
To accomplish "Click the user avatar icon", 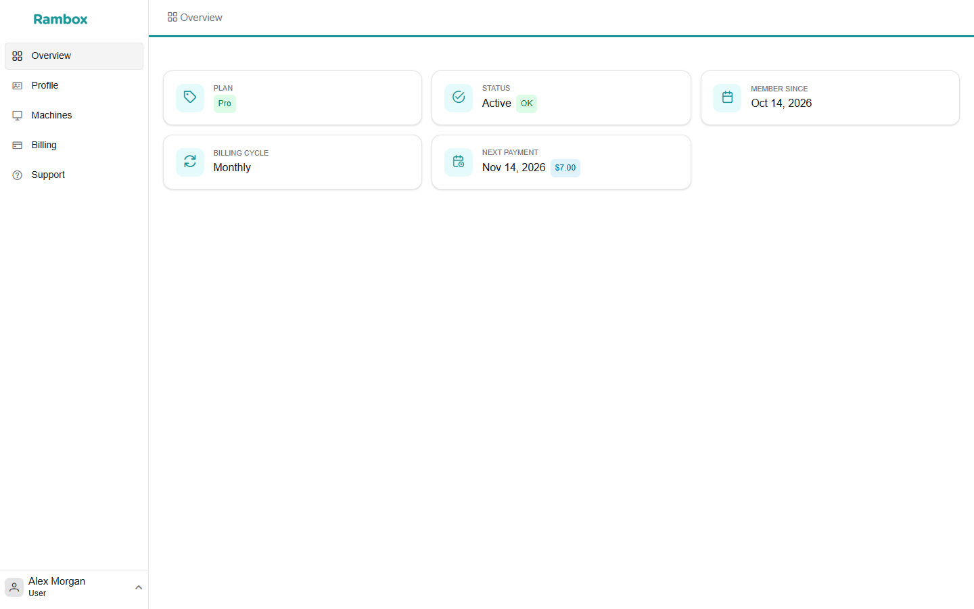I will (14, 587).
